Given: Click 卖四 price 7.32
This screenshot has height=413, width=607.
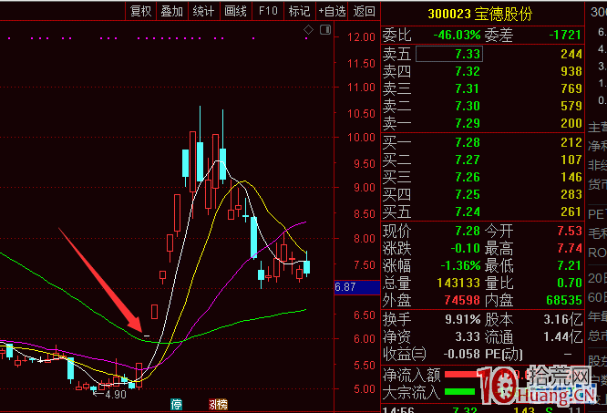Looking at the screenshot, I should point(468,71).
